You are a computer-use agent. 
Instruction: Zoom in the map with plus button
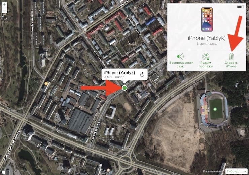click(4, 5)
